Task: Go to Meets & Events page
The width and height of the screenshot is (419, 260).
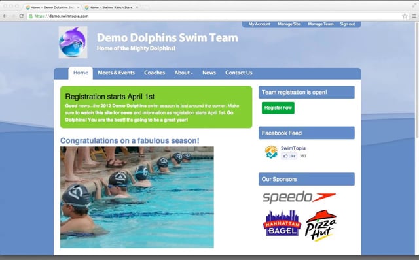Action: tap(116, 73)
